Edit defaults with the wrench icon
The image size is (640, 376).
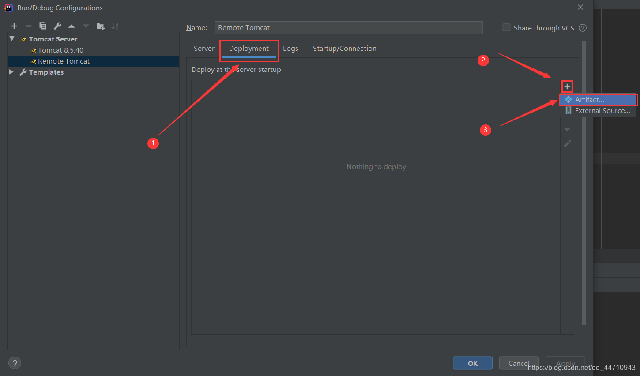tap(57, 26)
